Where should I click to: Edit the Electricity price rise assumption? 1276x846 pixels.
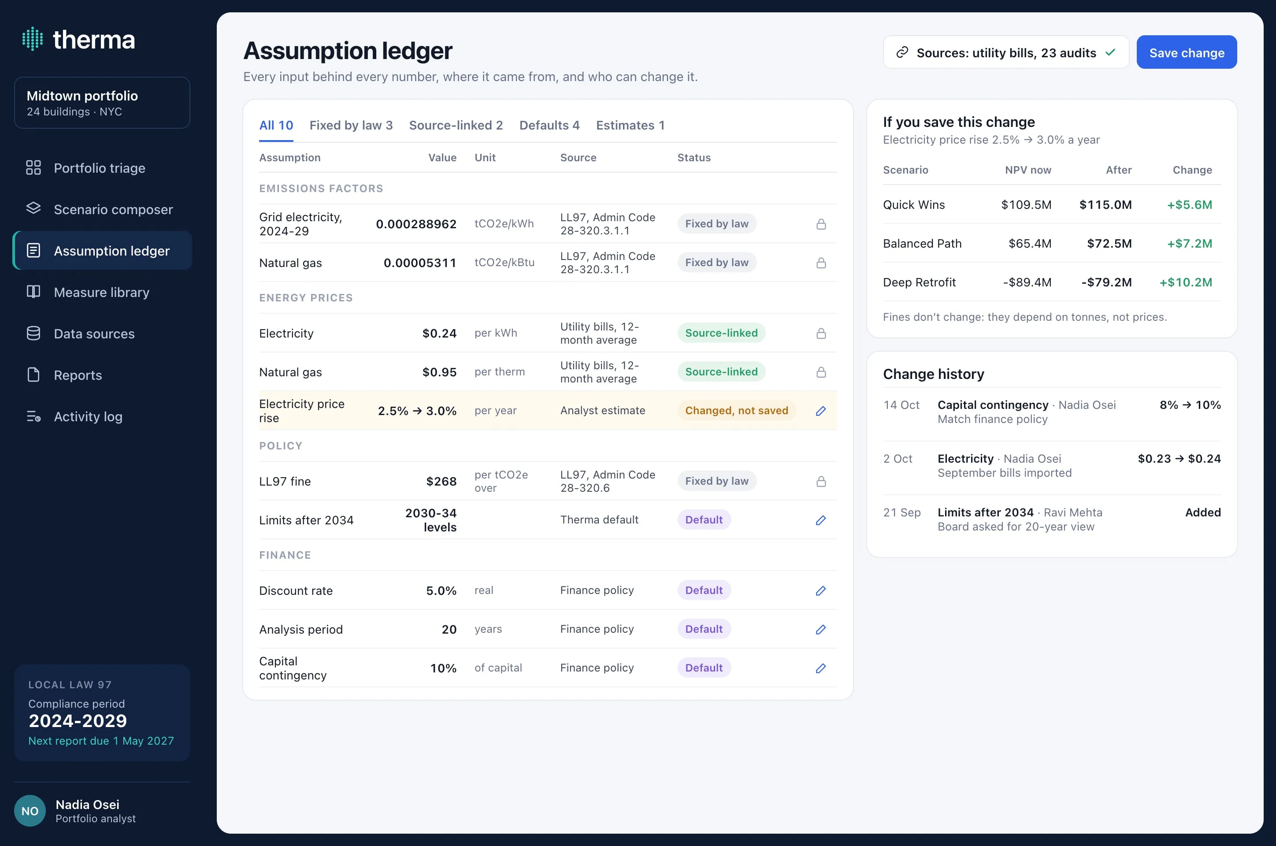click(x=821, y=411)
